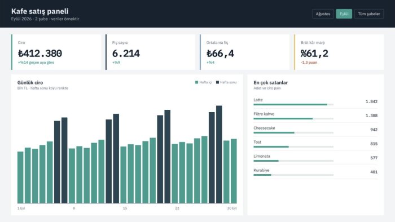Click the Kafe satış paneli title
This screenshot has width=395, height=222.
(40, 11)
